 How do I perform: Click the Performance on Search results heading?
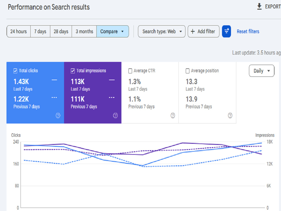49,7
